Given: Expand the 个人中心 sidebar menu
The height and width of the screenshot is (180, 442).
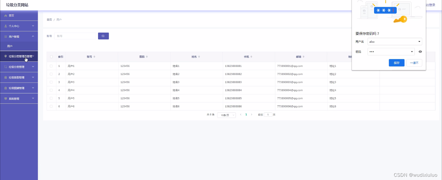Looking at the screenshot, I should (x=19, y=26).
